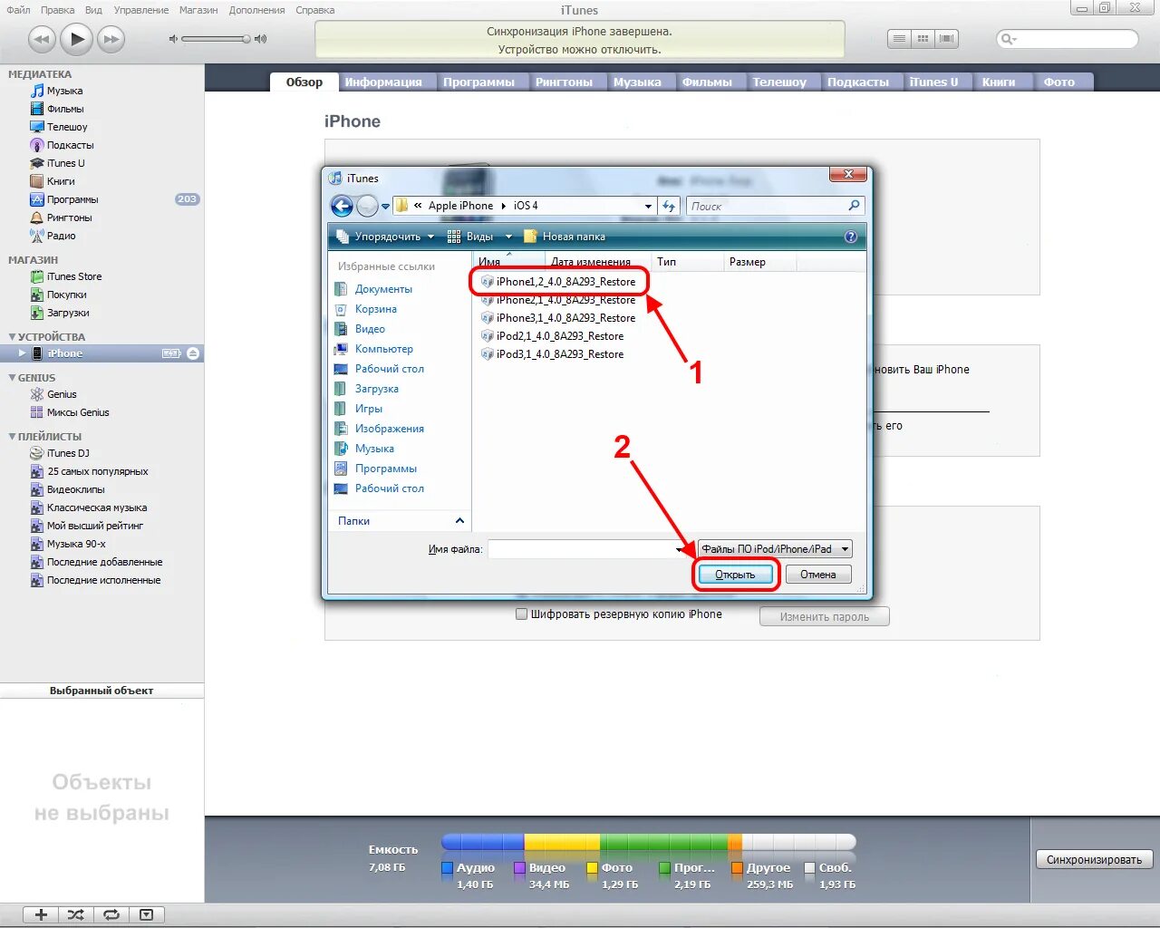Open Миксы Genius in the sidebar

[x=77, y=412]
